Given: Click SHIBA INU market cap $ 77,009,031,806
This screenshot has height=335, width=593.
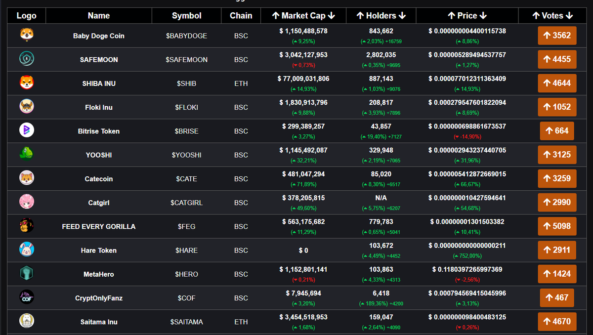Looking at the screenshot, I should (x=303, y=79).
